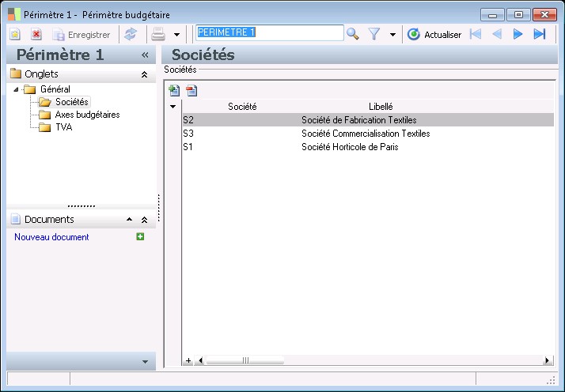Click the PERIMETRE 1 search field
The height and width of the screenshot is (392, 565).
click(x=270, y=32)
